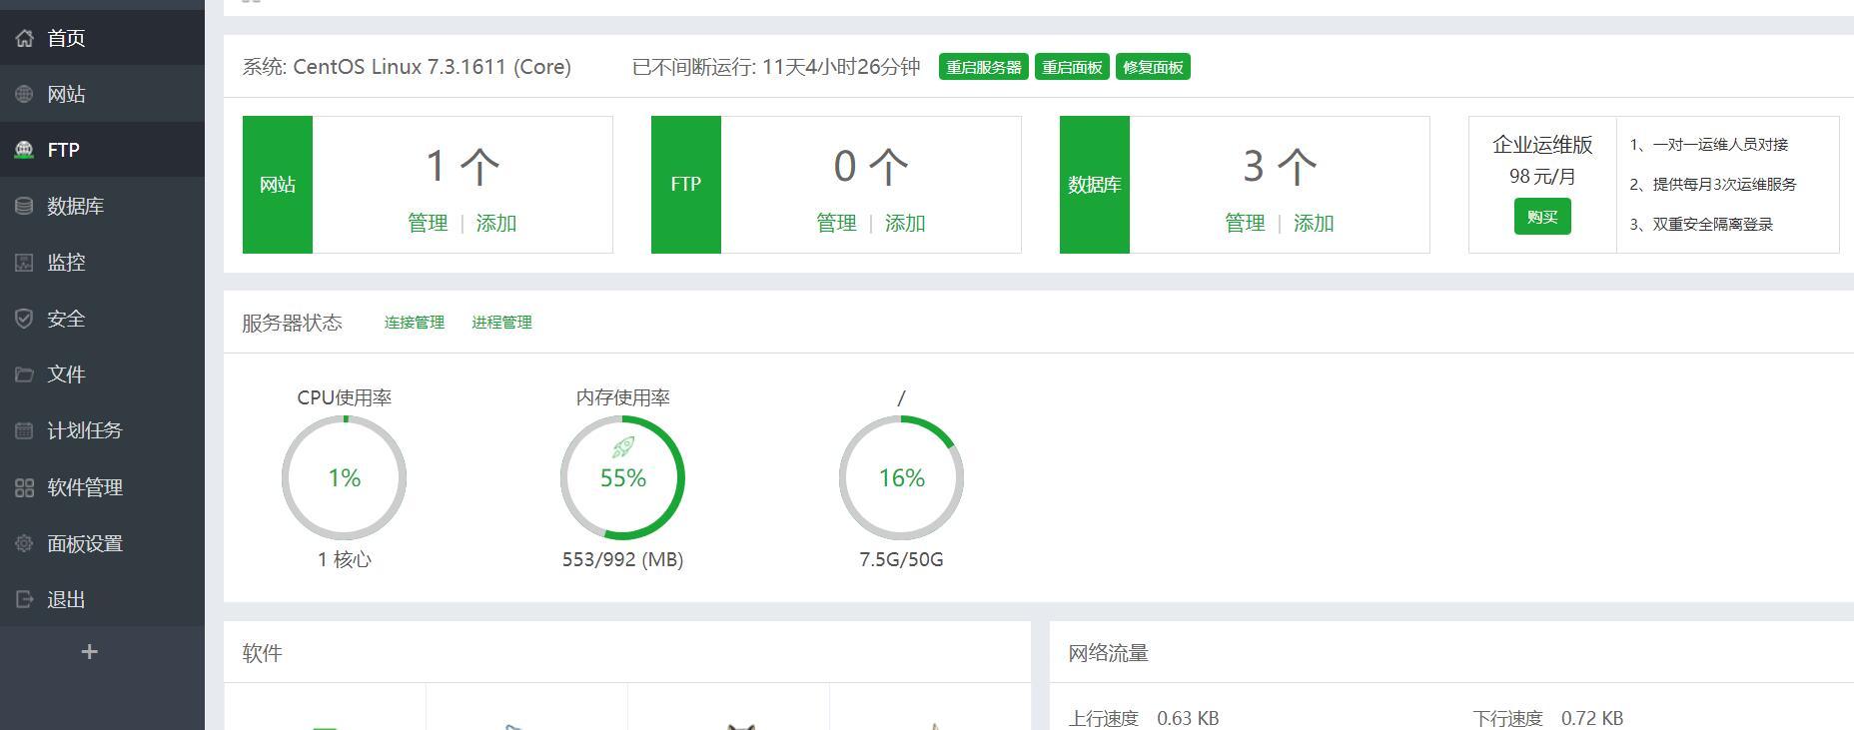Click 98 元/月 price text

pyautogui.click(x=1542, y=177)
